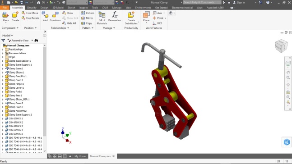Open the Position panel dropdown
The height and width of the screenshot is (164, 292).
click(x=30, y=28)
